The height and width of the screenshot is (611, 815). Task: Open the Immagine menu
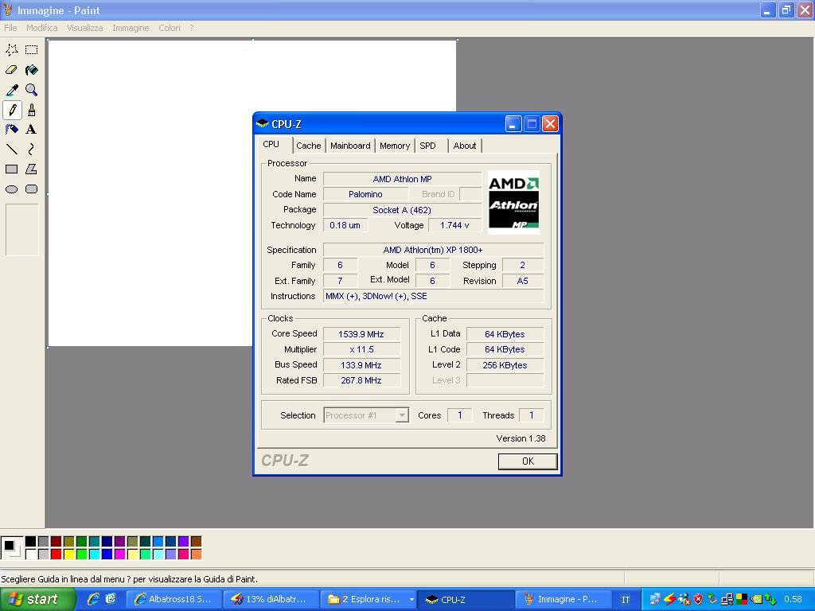point(131,28)
